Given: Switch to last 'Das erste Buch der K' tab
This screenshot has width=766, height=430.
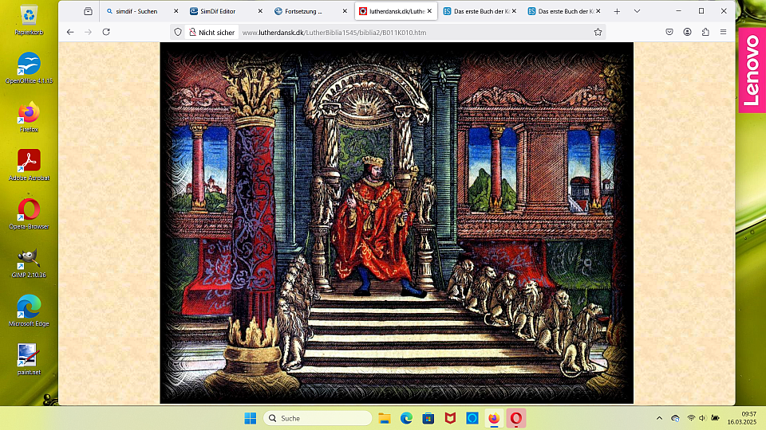Looking at the screenshot, I should point(561,11).
